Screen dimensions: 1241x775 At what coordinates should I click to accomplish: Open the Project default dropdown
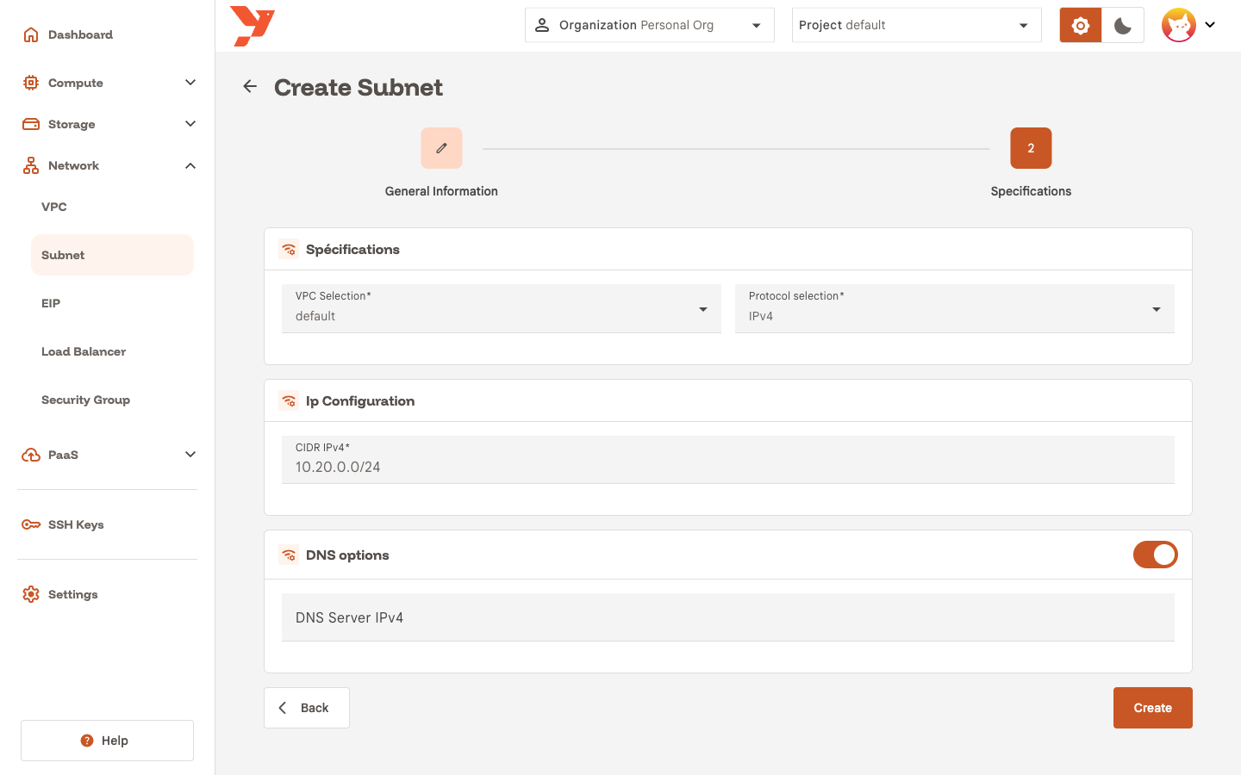pyautogui.click(x=917, y=25)
